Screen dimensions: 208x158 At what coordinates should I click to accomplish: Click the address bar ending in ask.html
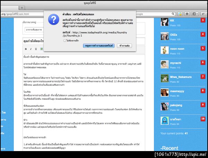[22, 14]
